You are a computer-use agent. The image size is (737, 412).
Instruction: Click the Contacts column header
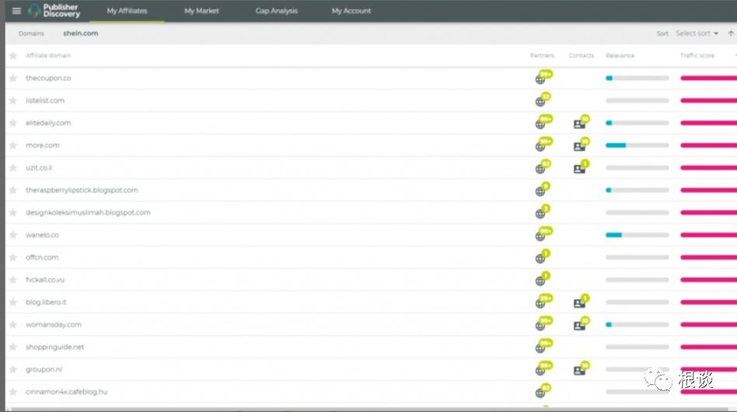pos(581,55)
